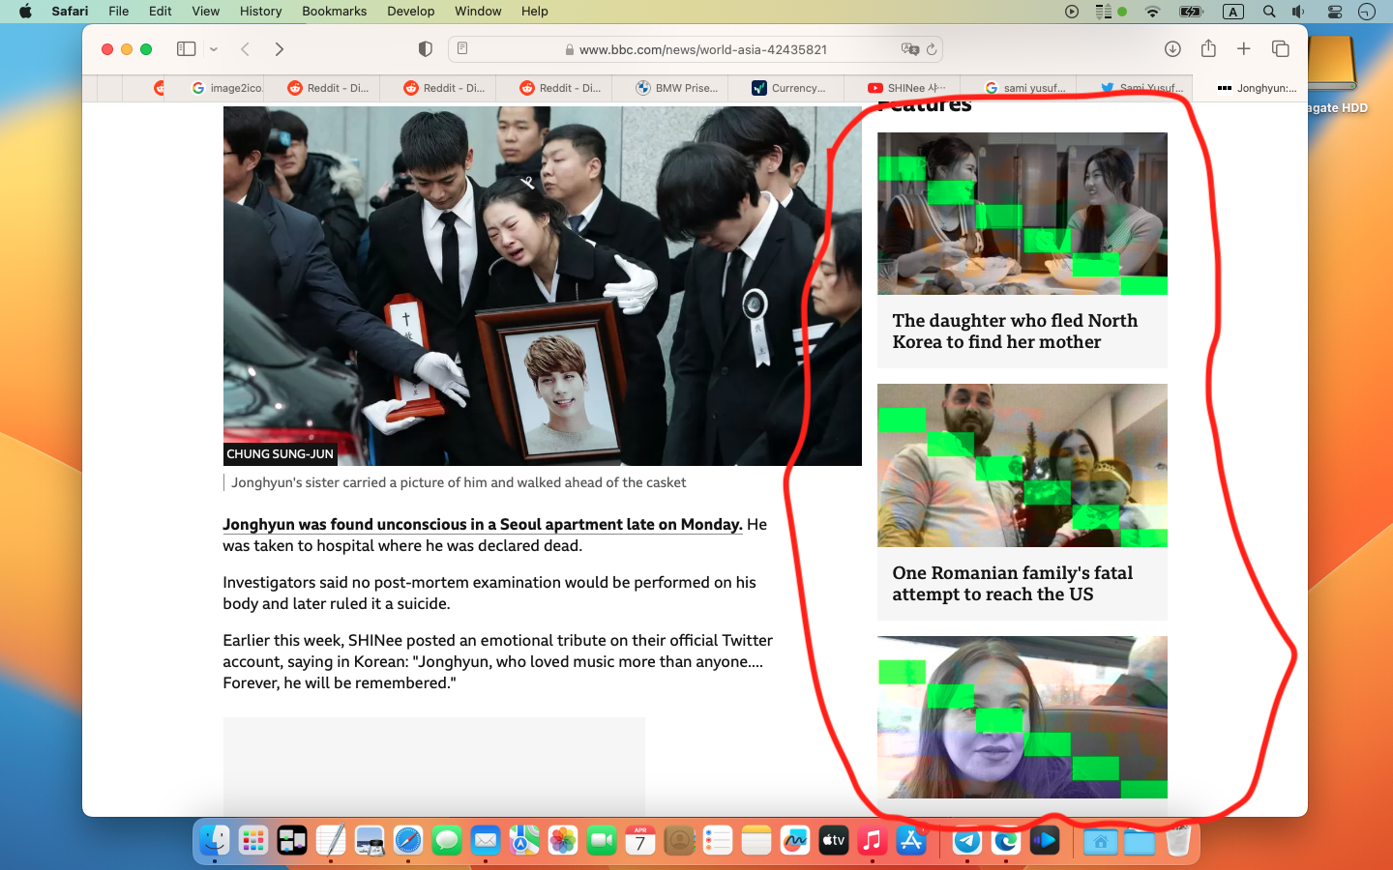
Task: Open 'The daughter who fled North Korea' story
Action: point(1015,332)
